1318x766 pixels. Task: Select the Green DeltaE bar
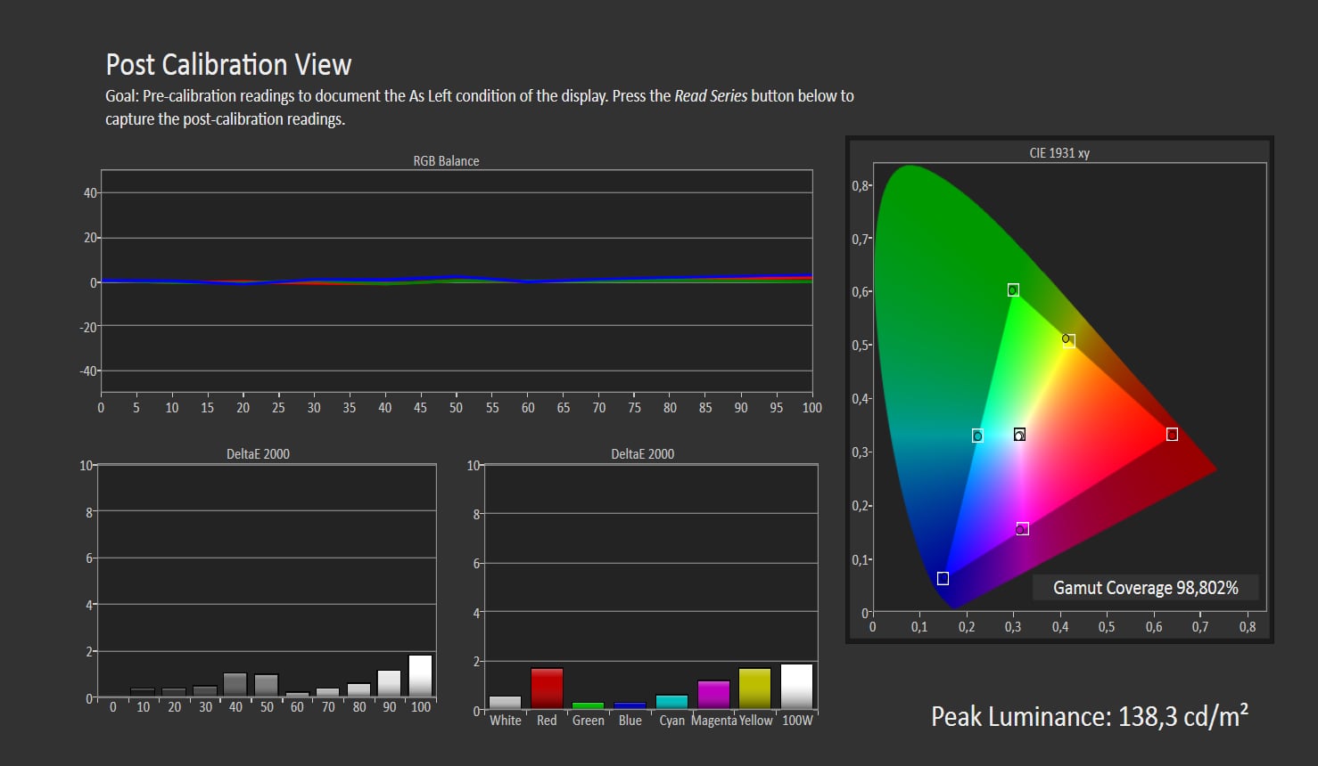tap(588, 706)
